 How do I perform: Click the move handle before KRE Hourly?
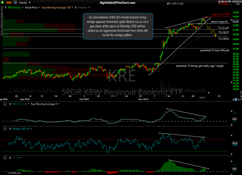[x=5, y=8]
